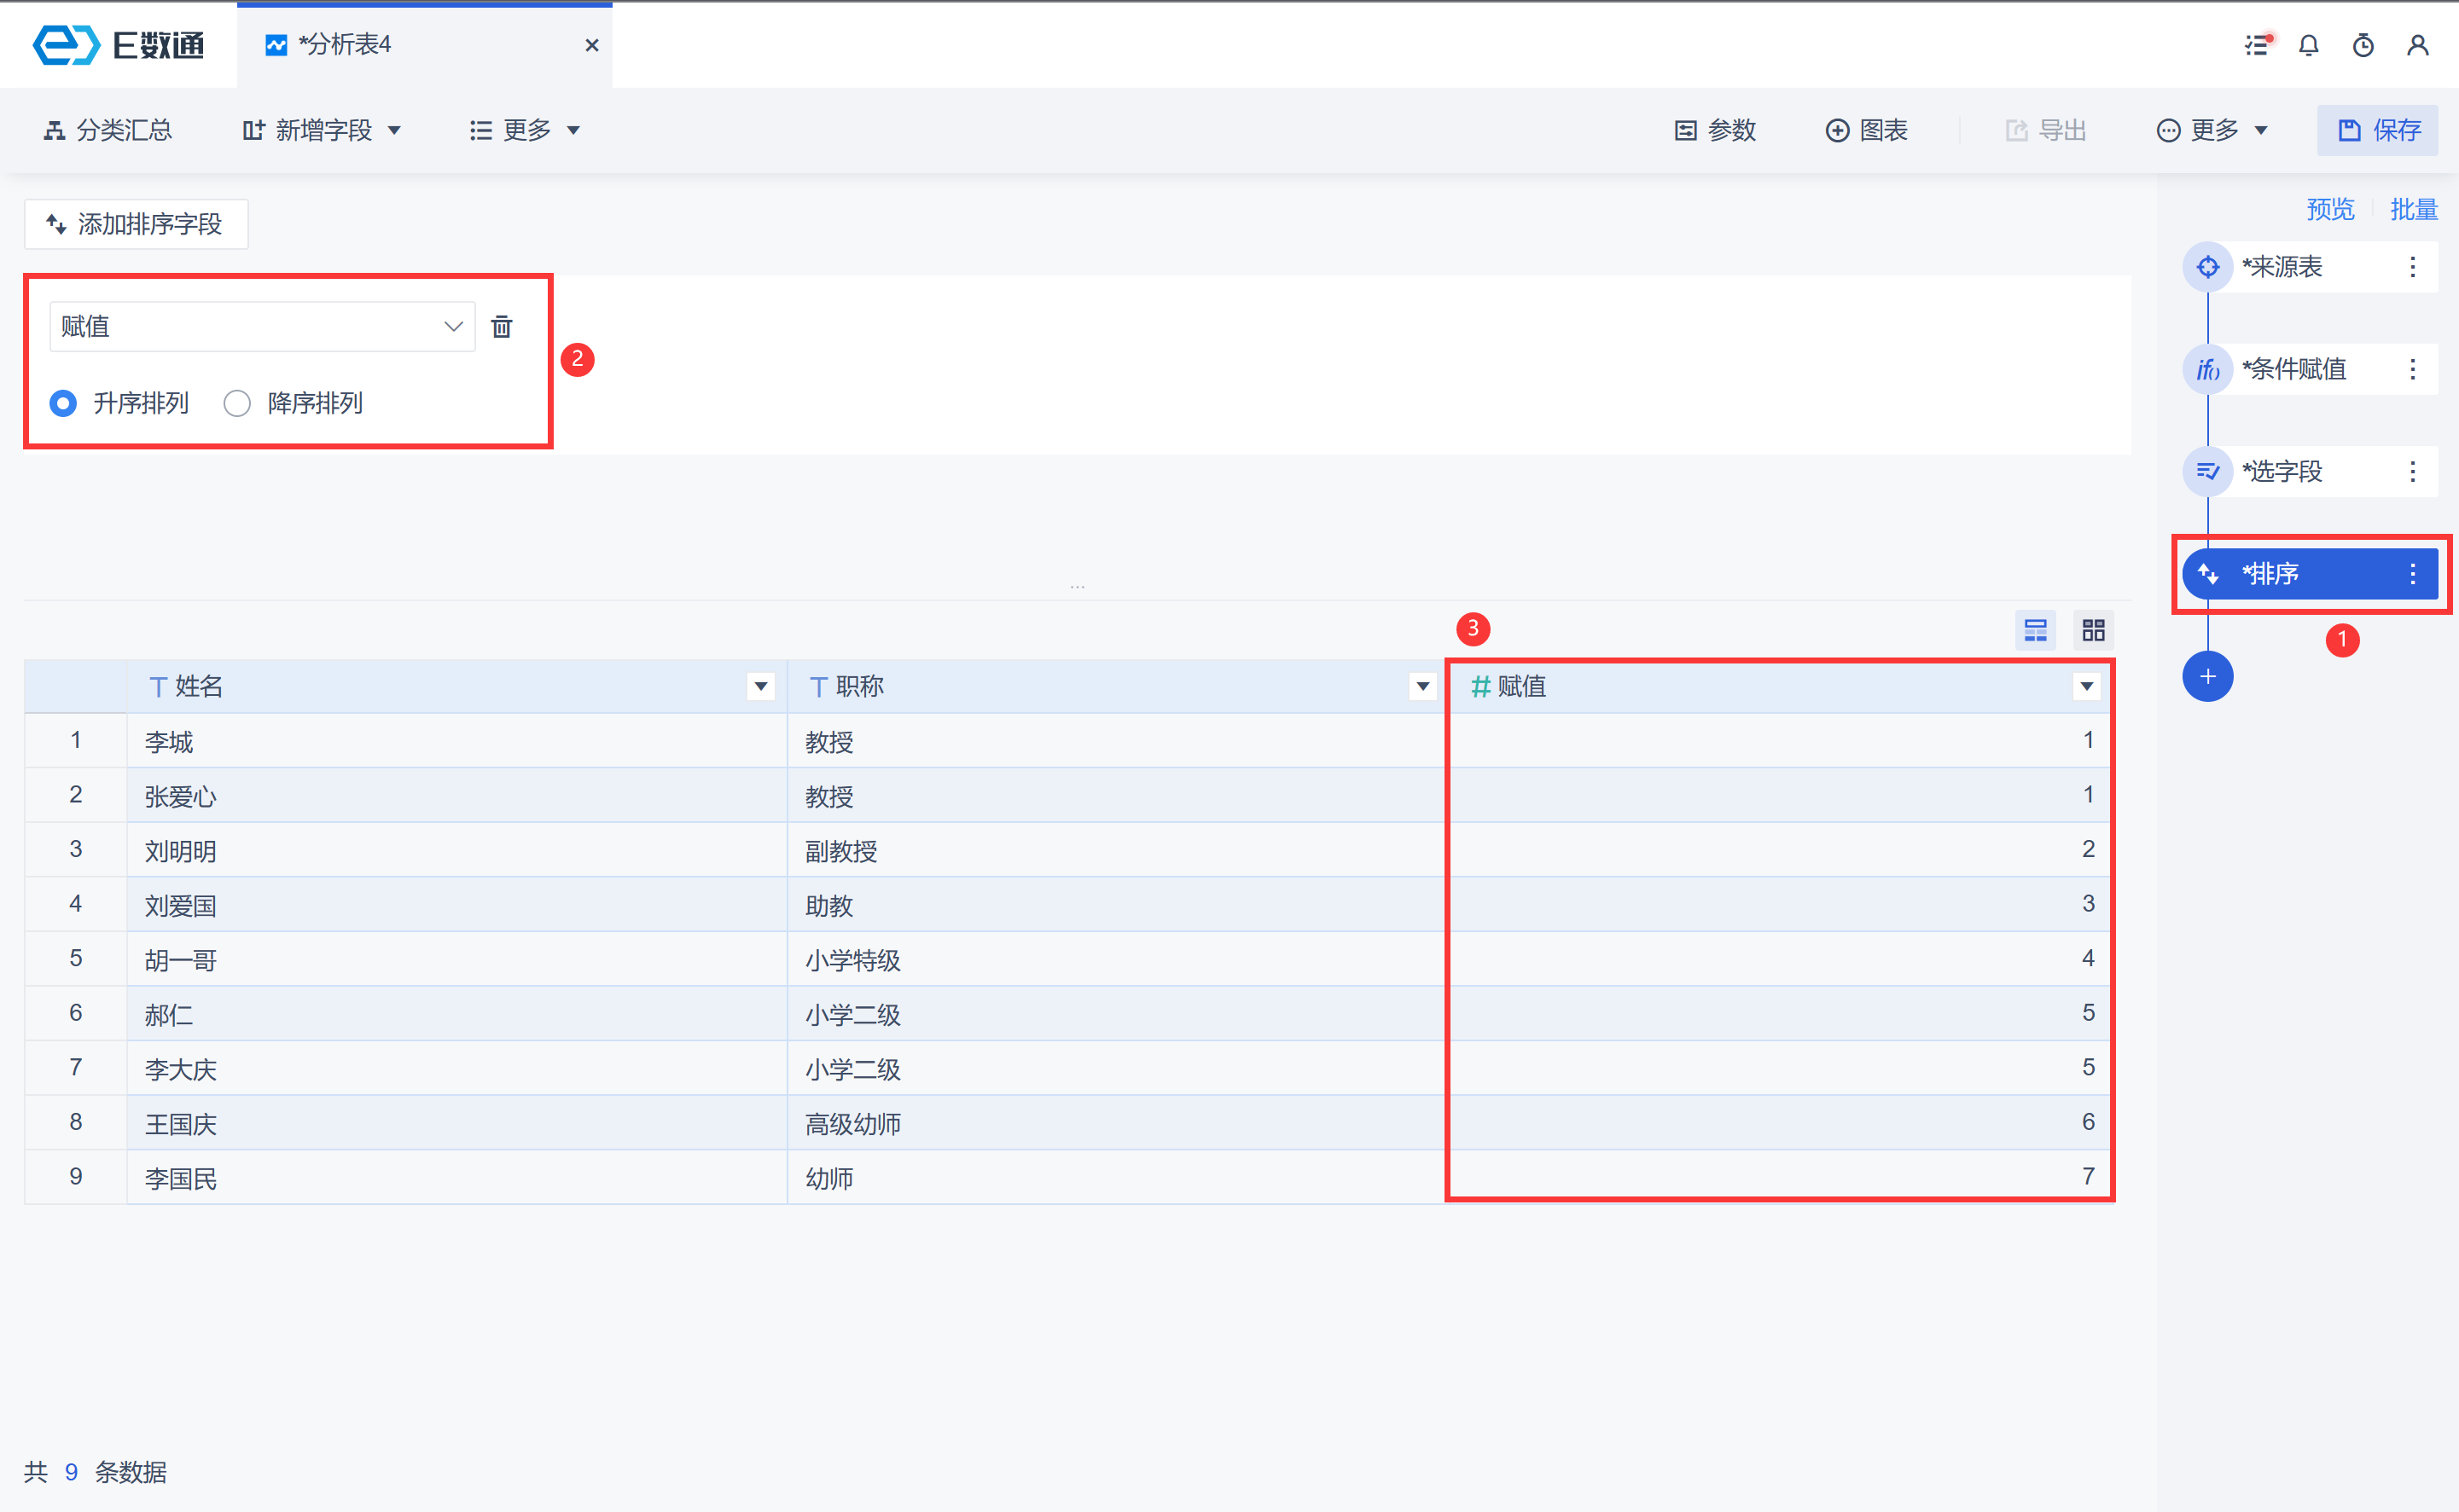This screenshot has width=2459, height=1512.
Task: Open the task list icon with red dot
Action: [x=2257, y=45]
